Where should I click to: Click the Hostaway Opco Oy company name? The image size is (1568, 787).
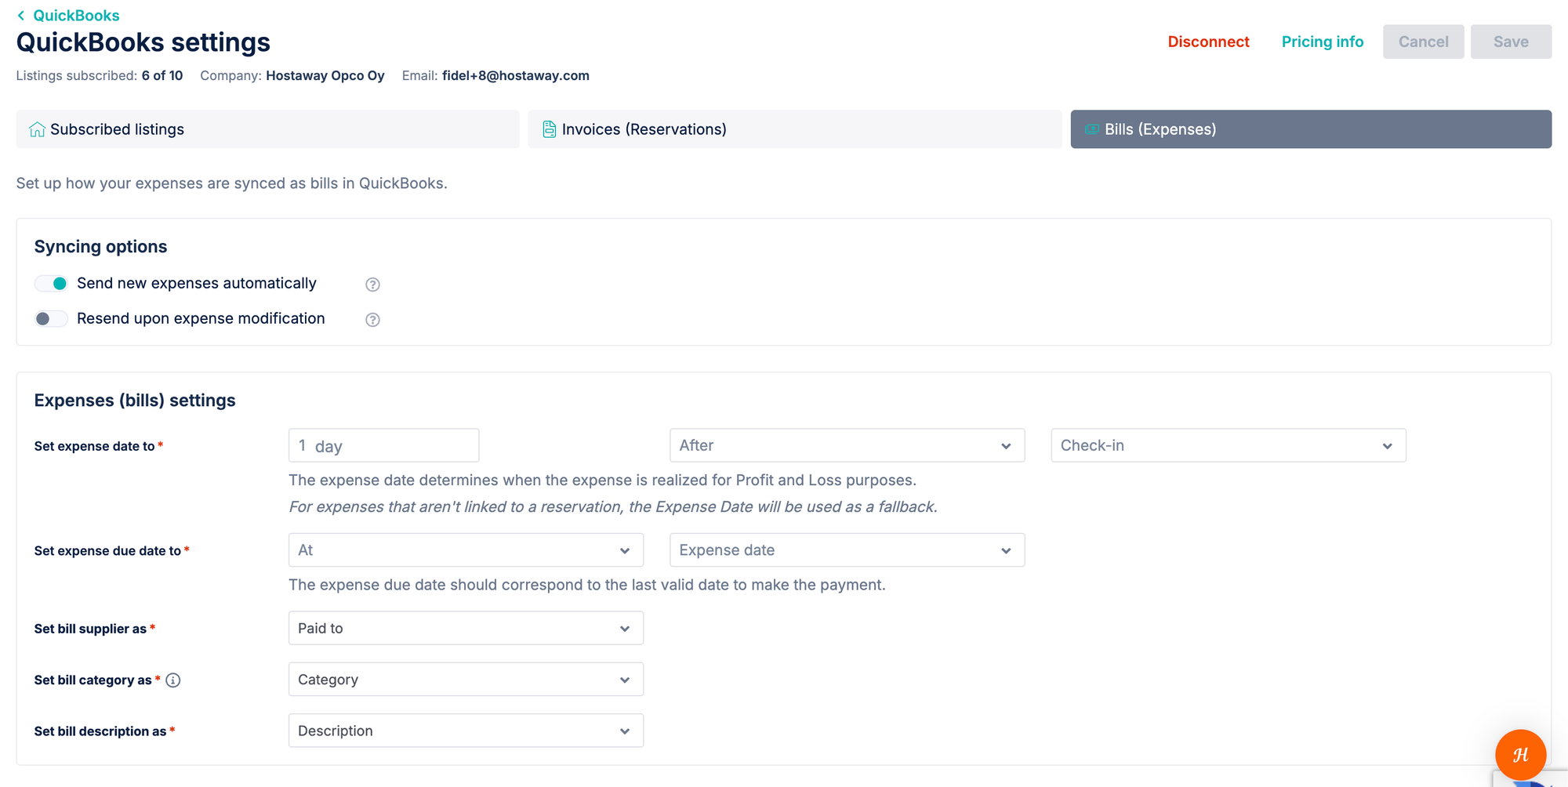pos(325,76)
